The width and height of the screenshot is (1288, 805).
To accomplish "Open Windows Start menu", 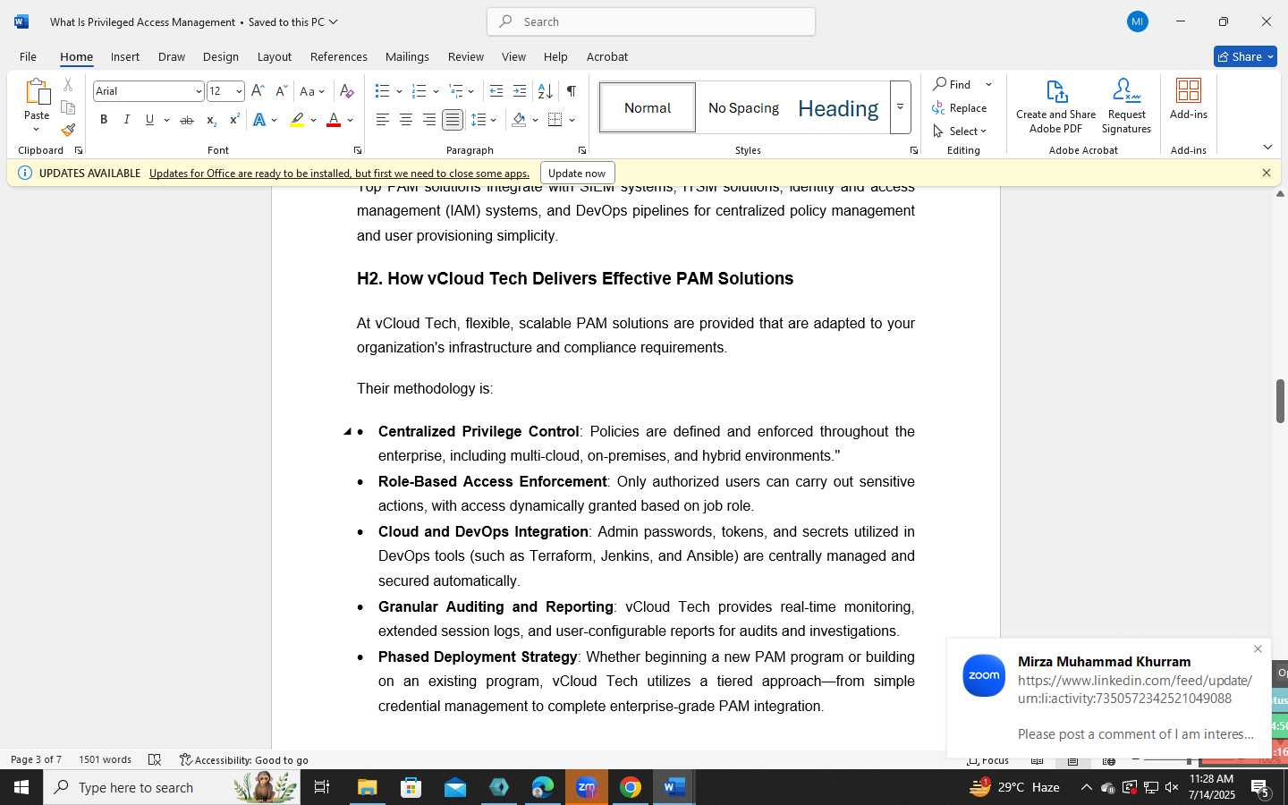I will point(21,787).
